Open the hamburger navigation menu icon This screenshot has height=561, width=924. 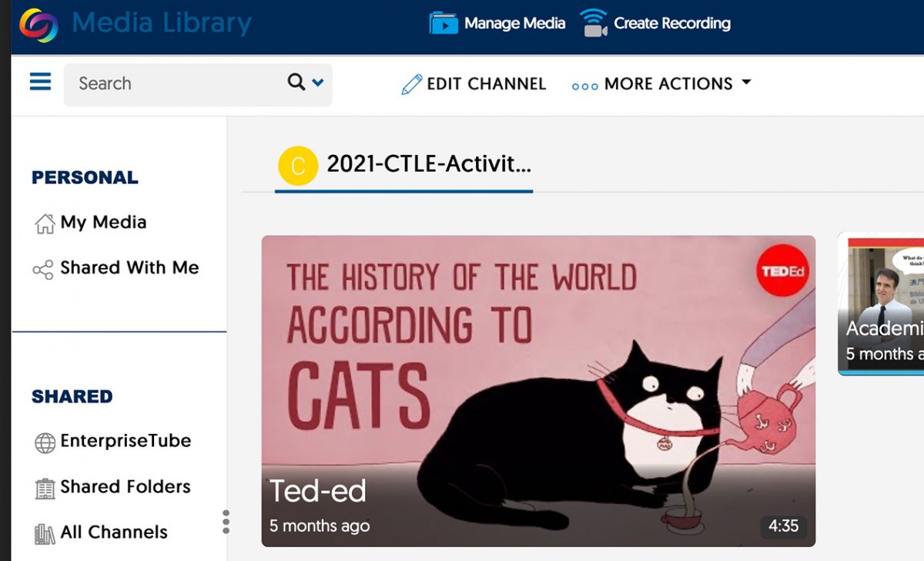point(39,82)
